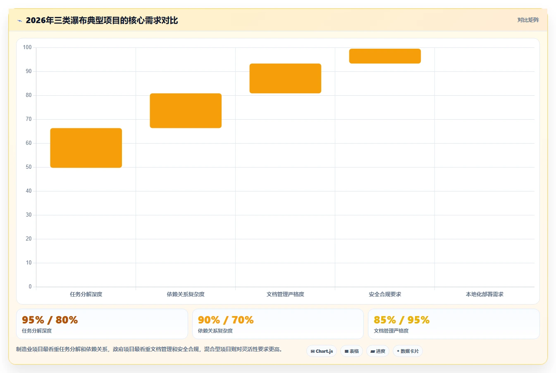
Task: Click the 对比矩阵 label in header
Action: [x=528, y=20]
